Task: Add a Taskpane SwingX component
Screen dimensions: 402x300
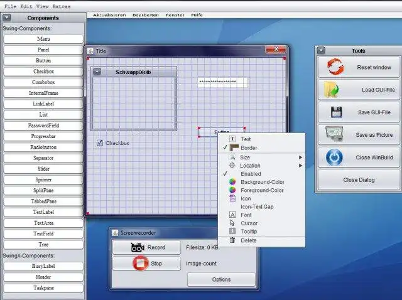Action: coord(43,287)
